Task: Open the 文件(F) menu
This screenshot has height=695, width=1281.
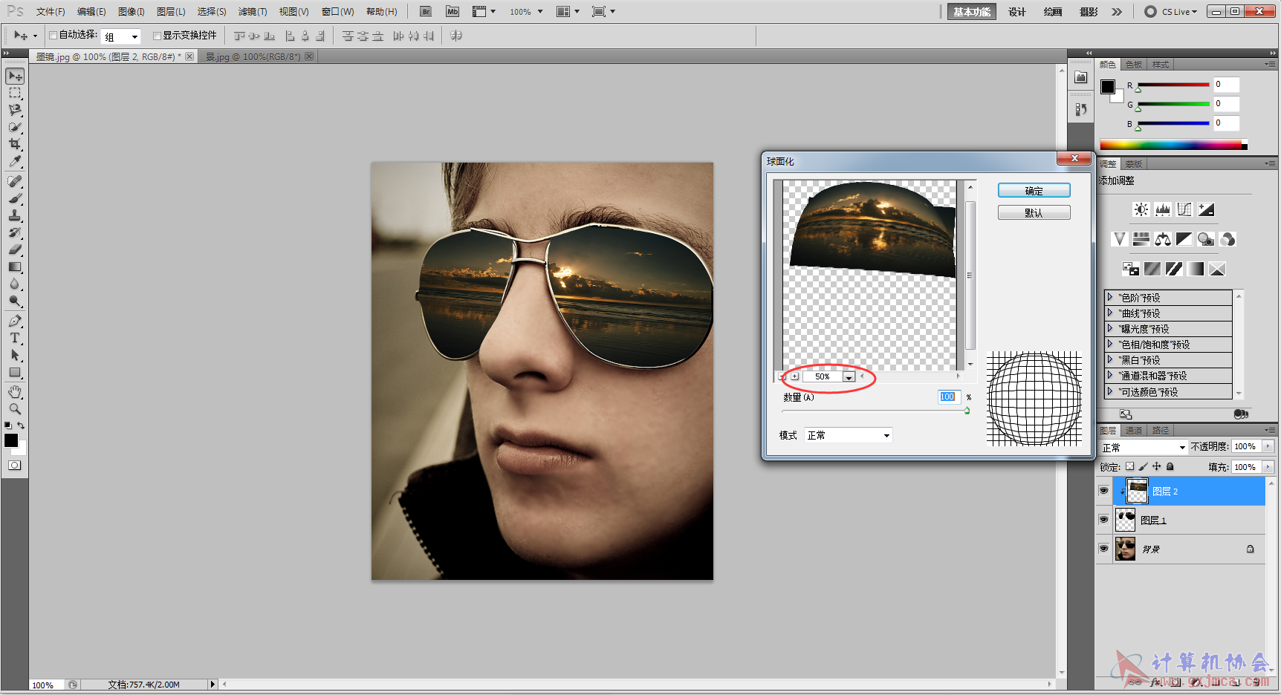Action: (x=51, y=12)
